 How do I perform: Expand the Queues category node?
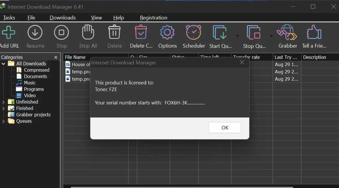tap(3, 121)
